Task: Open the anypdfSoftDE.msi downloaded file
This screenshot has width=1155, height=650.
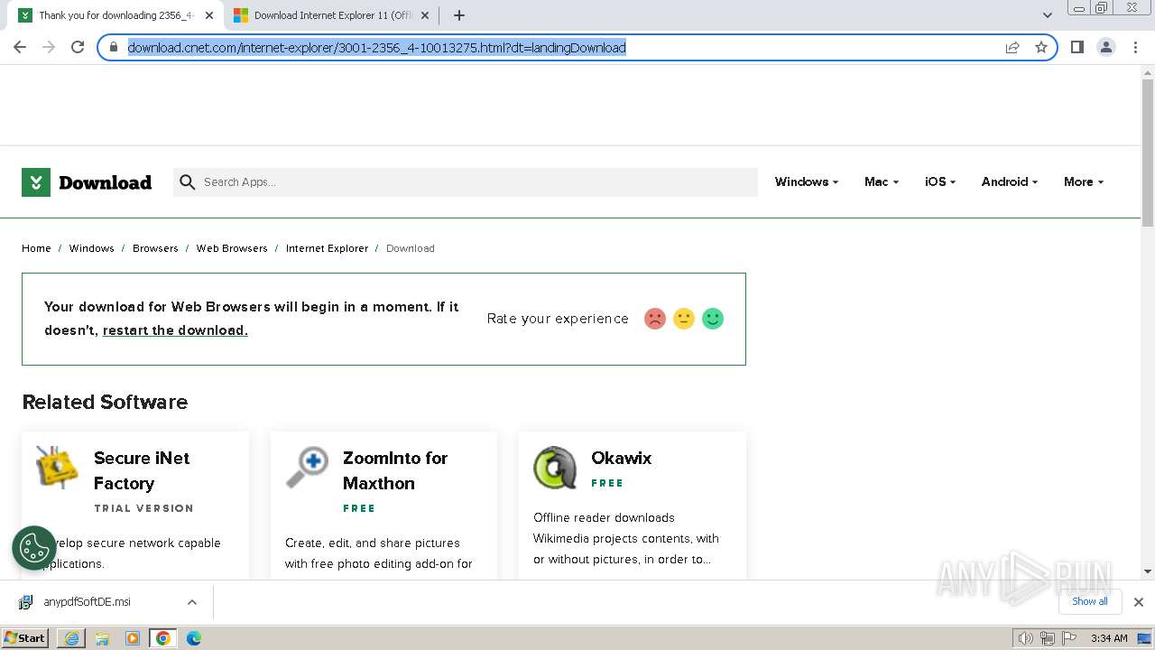Action: click(87, 602)
